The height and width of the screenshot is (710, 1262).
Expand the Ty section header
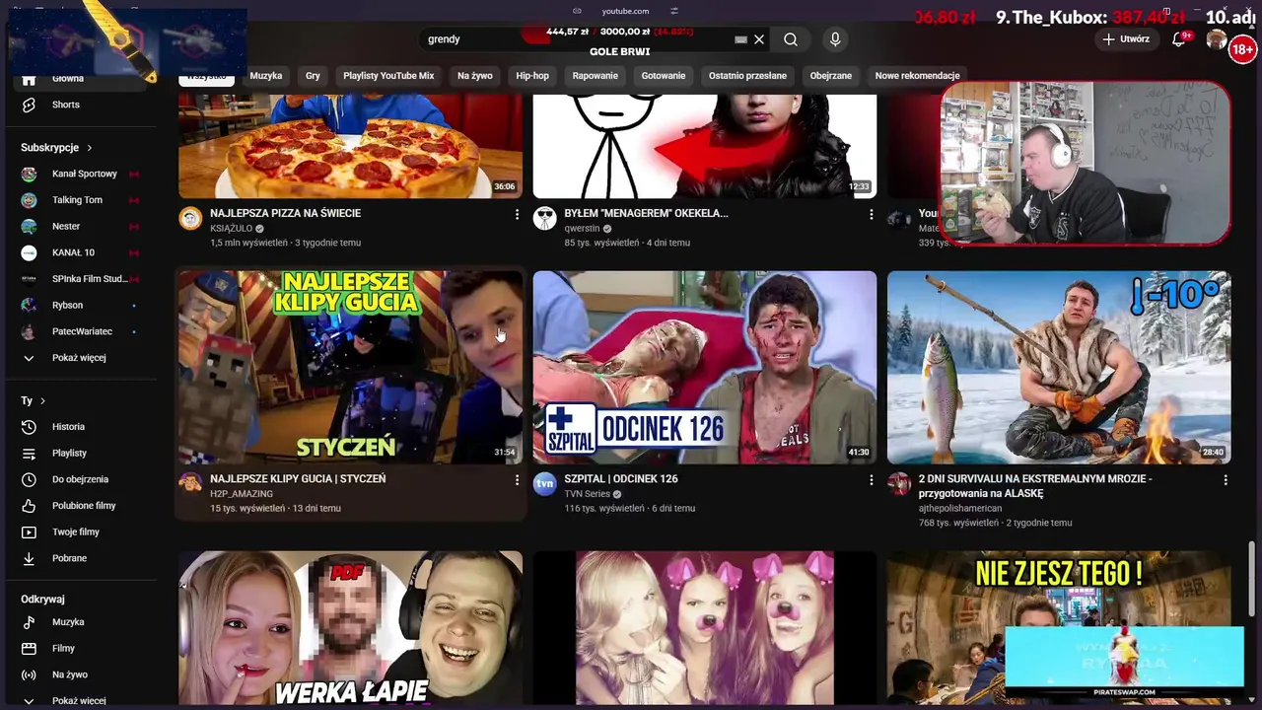[34, 400]
